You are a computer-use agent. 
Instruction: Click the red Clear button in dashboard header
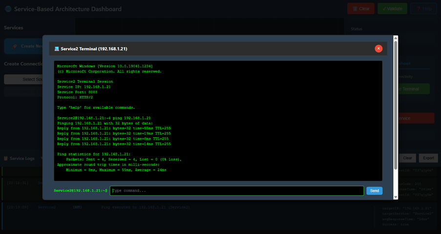[x=361, y=9]
